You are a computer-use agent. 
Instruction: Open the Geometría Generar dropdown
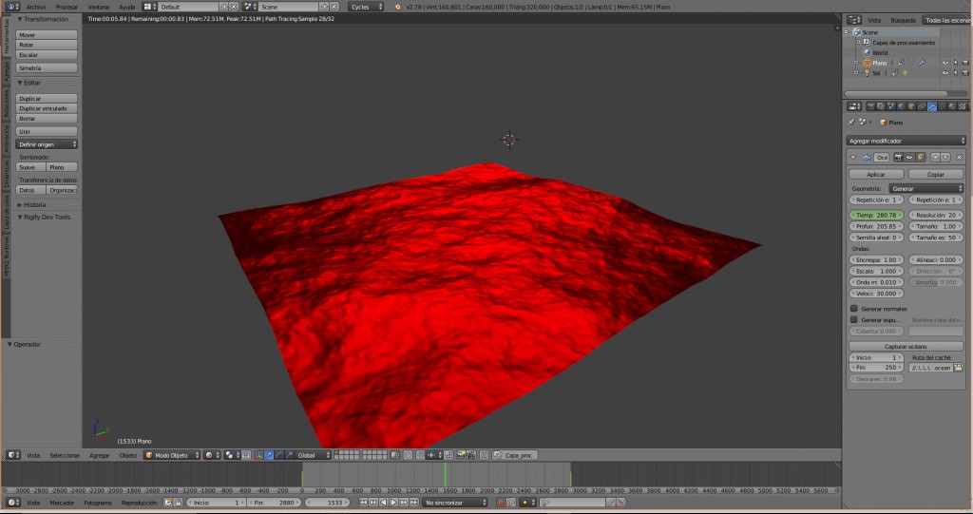tap(926, 188)
